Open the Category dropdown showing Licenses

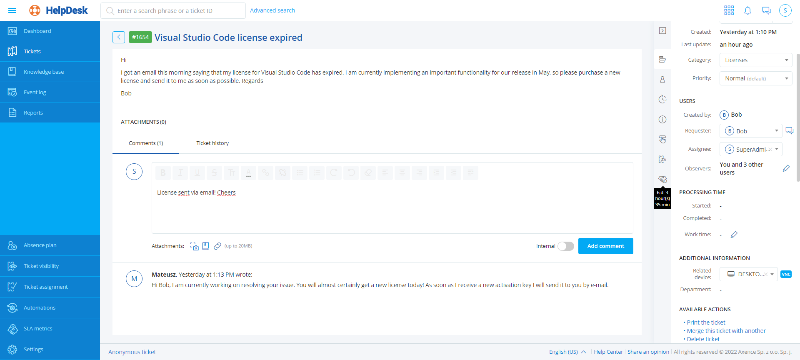755,60
